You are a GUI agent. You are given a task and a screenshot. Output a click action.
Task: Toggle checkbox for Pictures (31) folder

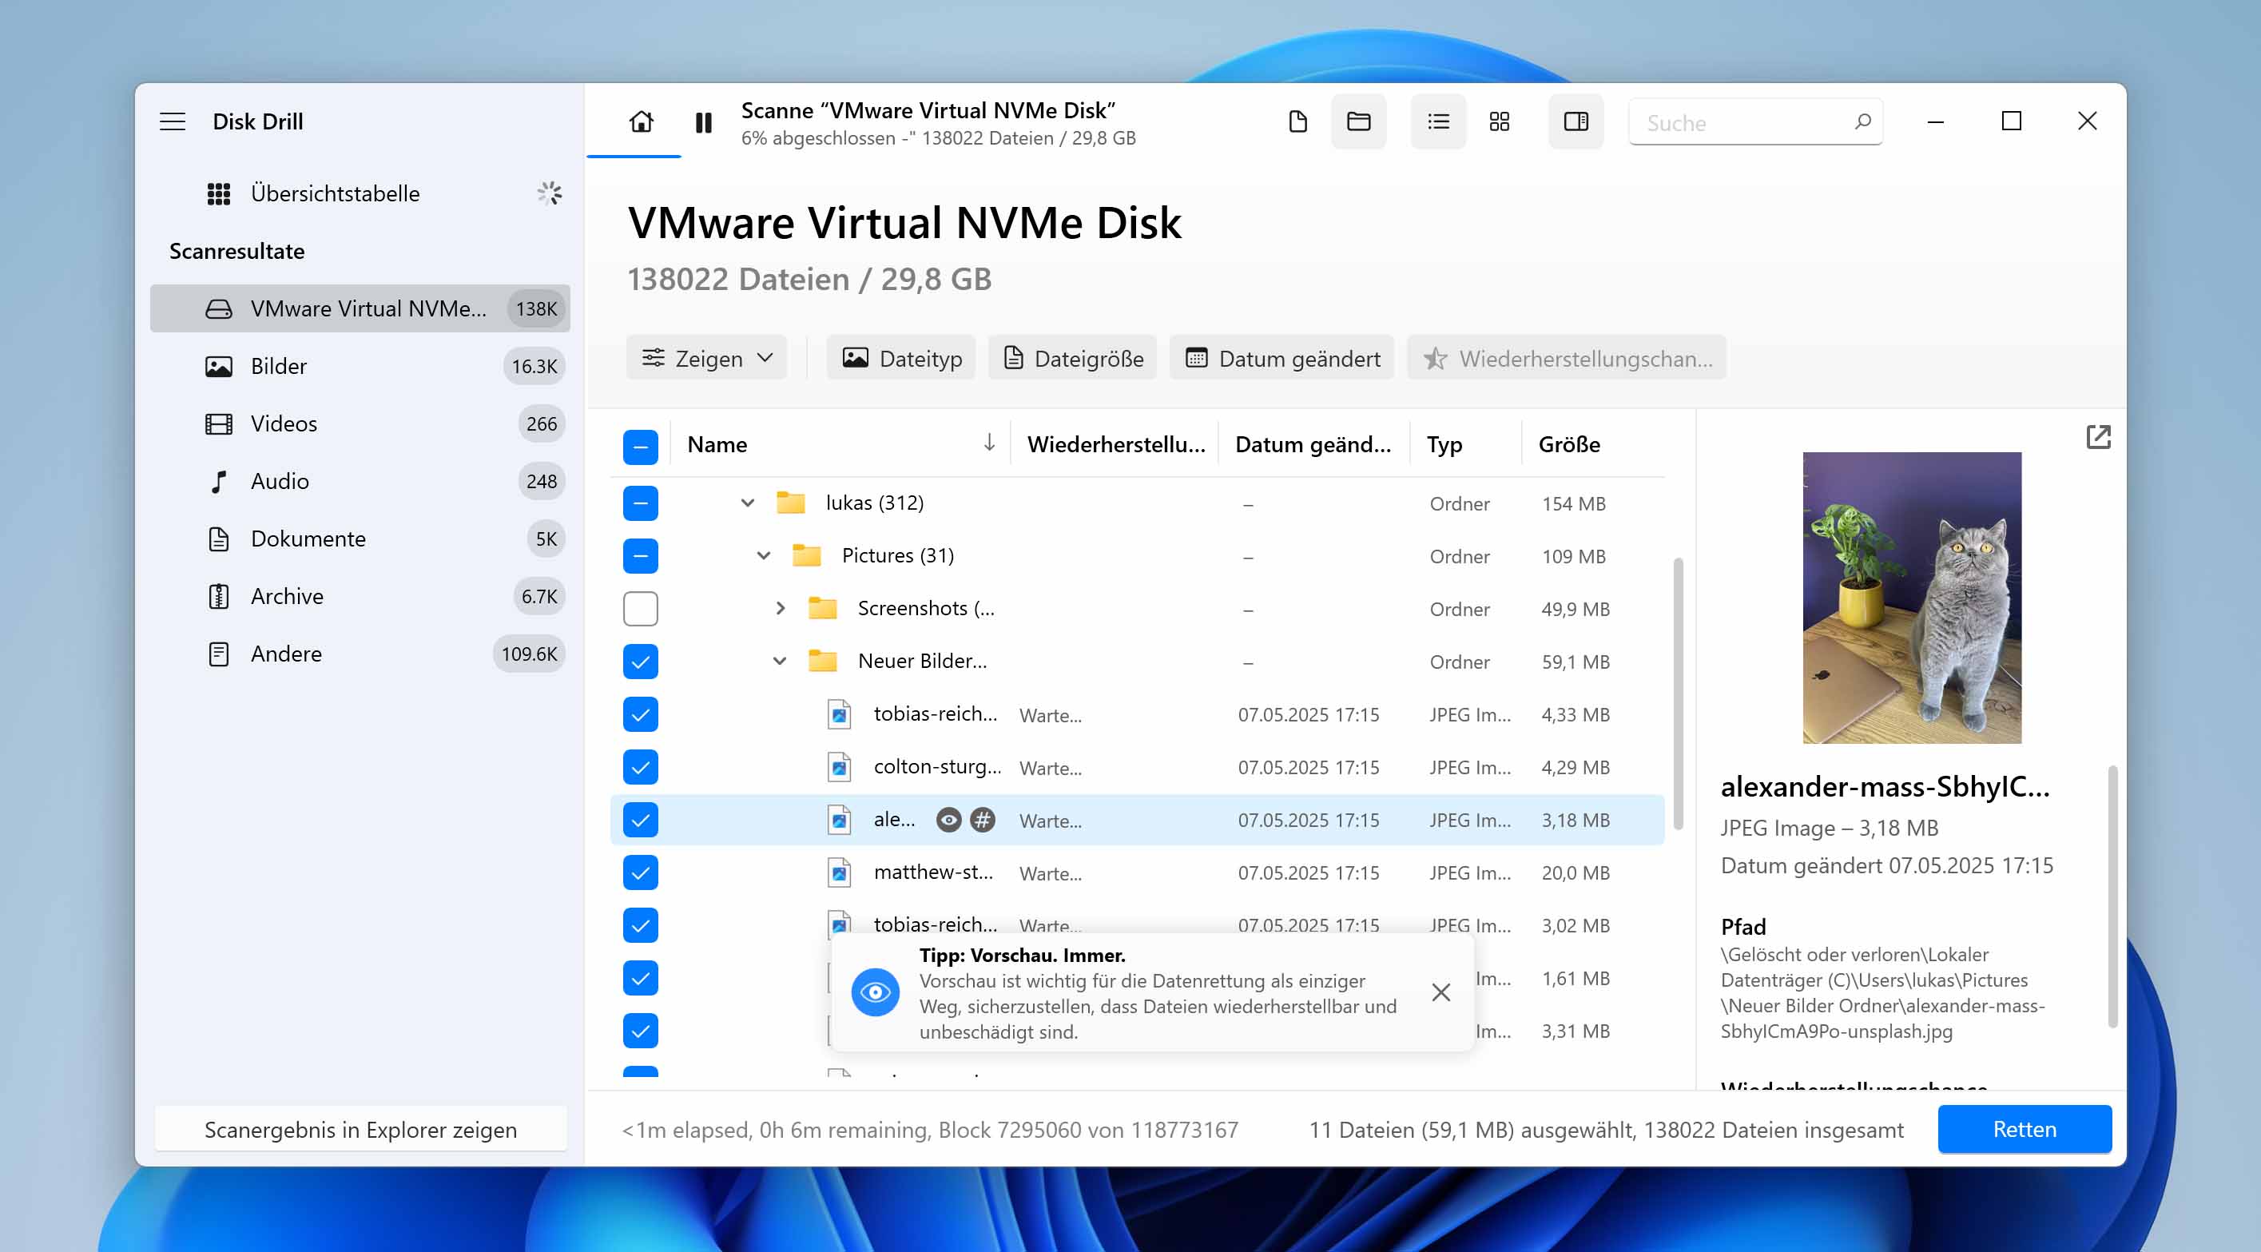point(640,556)
